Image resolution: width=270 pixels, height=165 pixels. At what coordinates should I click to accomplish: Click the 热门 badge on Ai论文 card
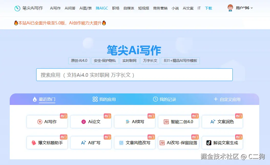107,116
